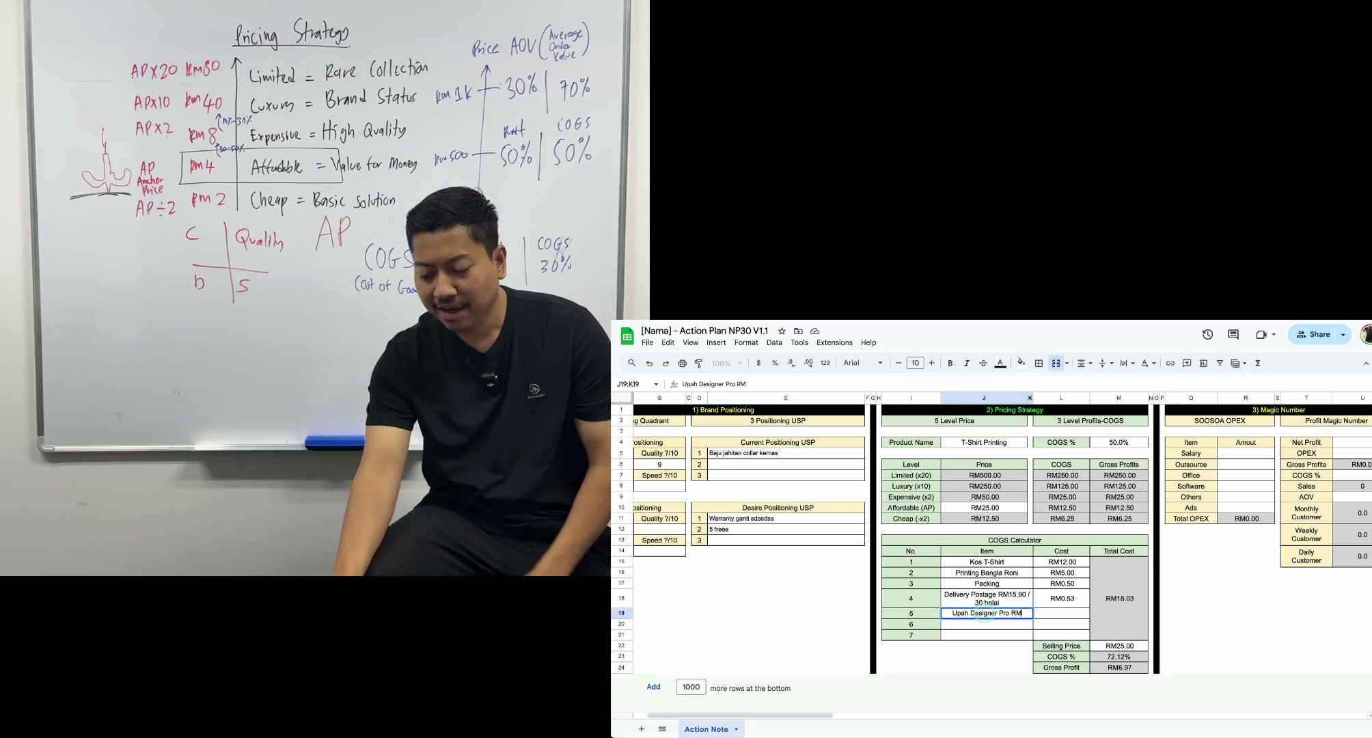The image size is (1372, 738).
Task: Click Add more rows link
Action: coord(653,687)
